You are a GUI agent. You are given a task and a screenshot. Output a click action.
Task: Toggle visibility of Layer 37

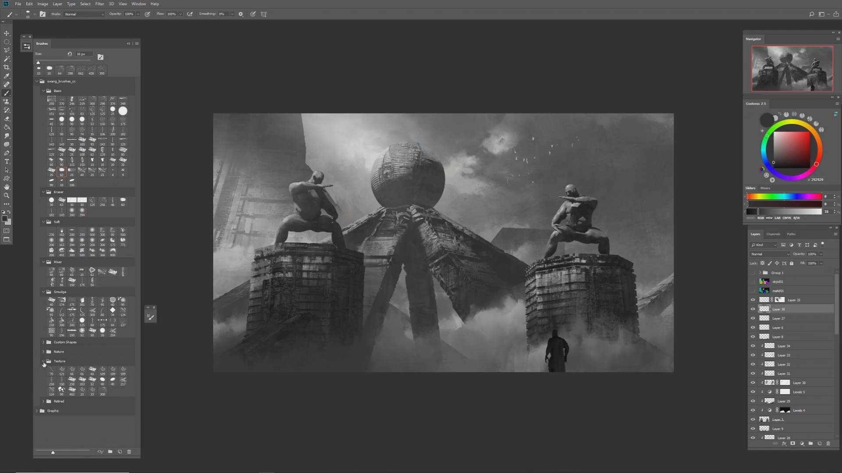coord(753,318)
